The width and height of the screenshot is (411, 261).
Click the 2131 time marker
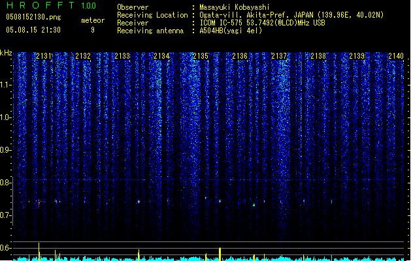[x=44, y=55]
